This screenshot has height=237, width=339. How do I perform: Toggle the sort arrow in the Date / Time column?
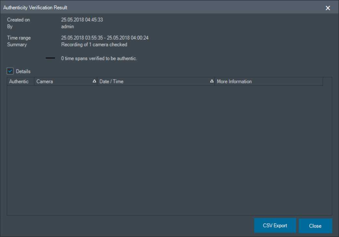point(212,81)
